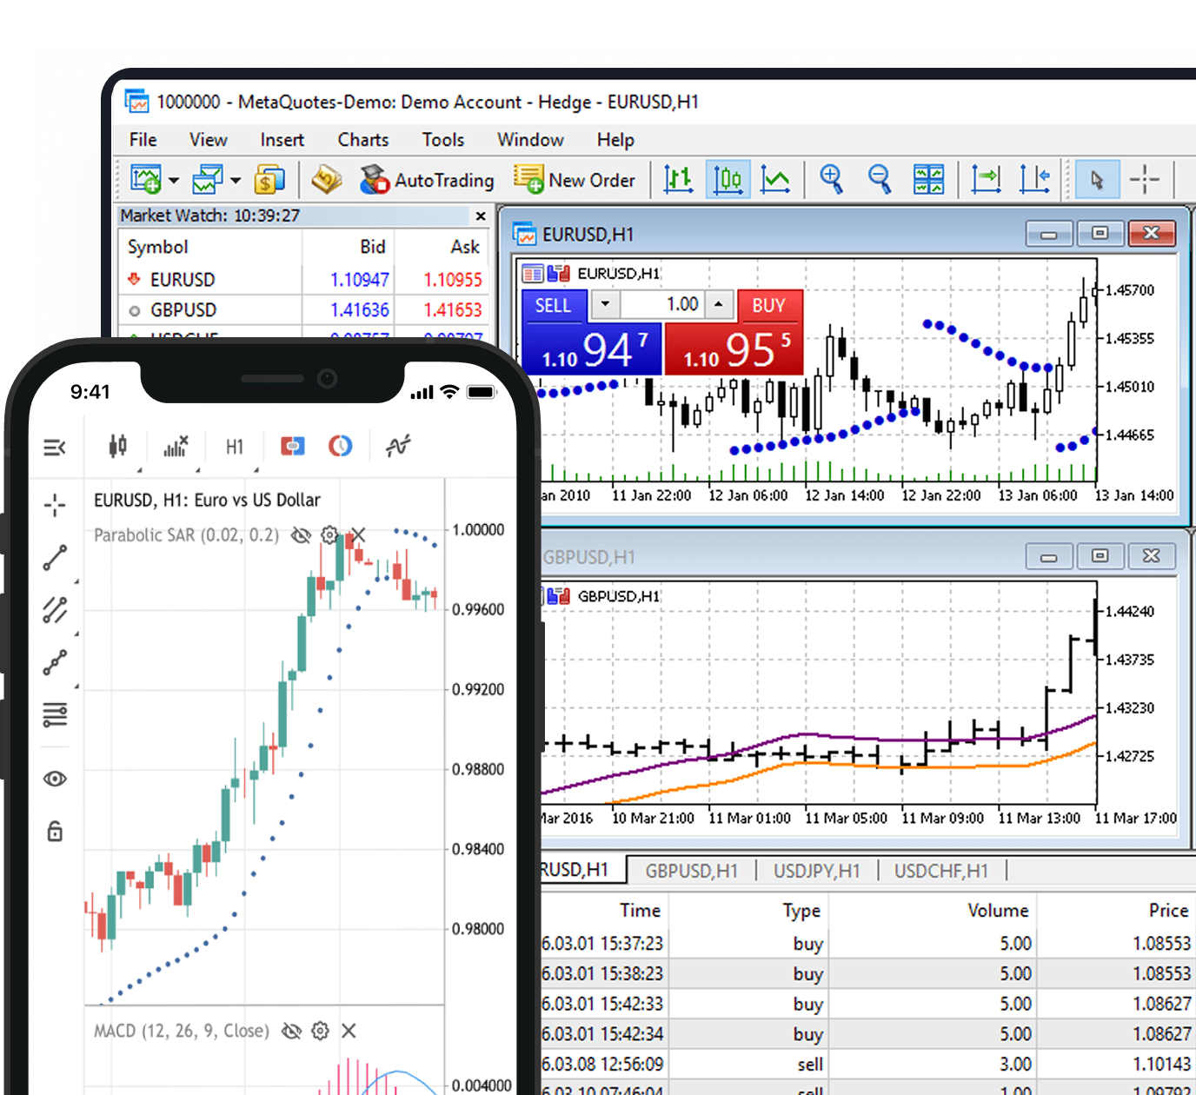Image resolution: width=1196 pixels, height=1095 pixels.
Task: Toggle chart auto scroll
Action: click(x=987, y=180)
